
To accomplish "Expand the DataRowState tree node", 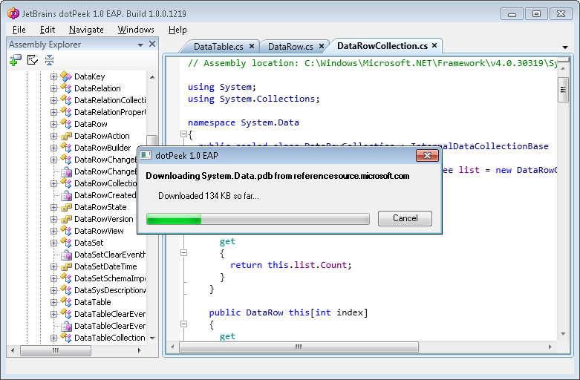I will pyautogui.click(x=54, y=207).
